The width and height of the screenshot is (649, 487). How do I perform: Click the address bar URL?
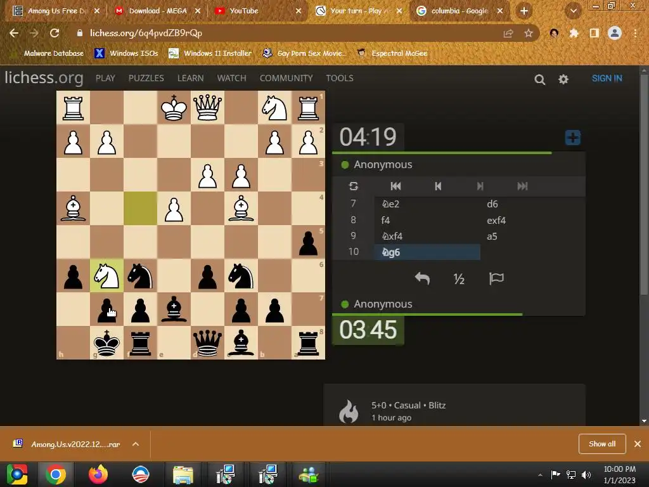(146, 33)
